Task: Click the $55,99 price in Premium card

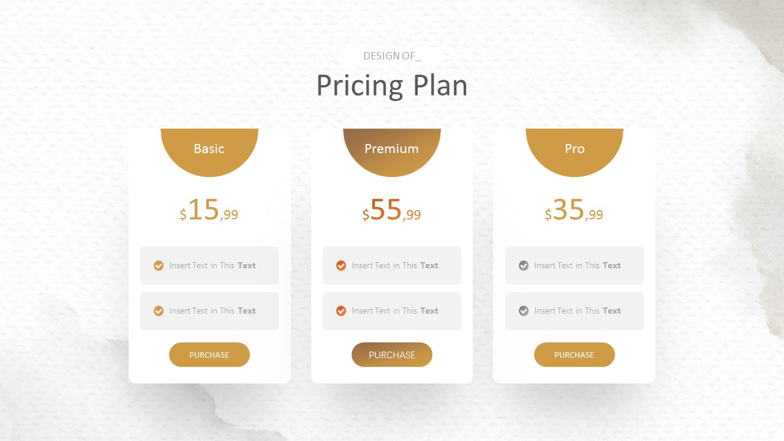Action: point(391,211)
